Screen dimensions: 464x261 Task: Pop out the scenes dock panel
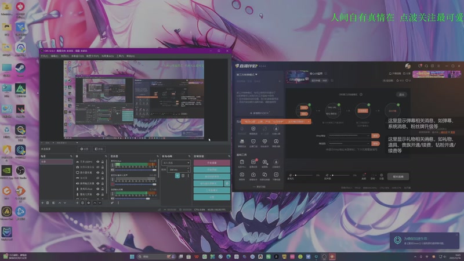71,156
